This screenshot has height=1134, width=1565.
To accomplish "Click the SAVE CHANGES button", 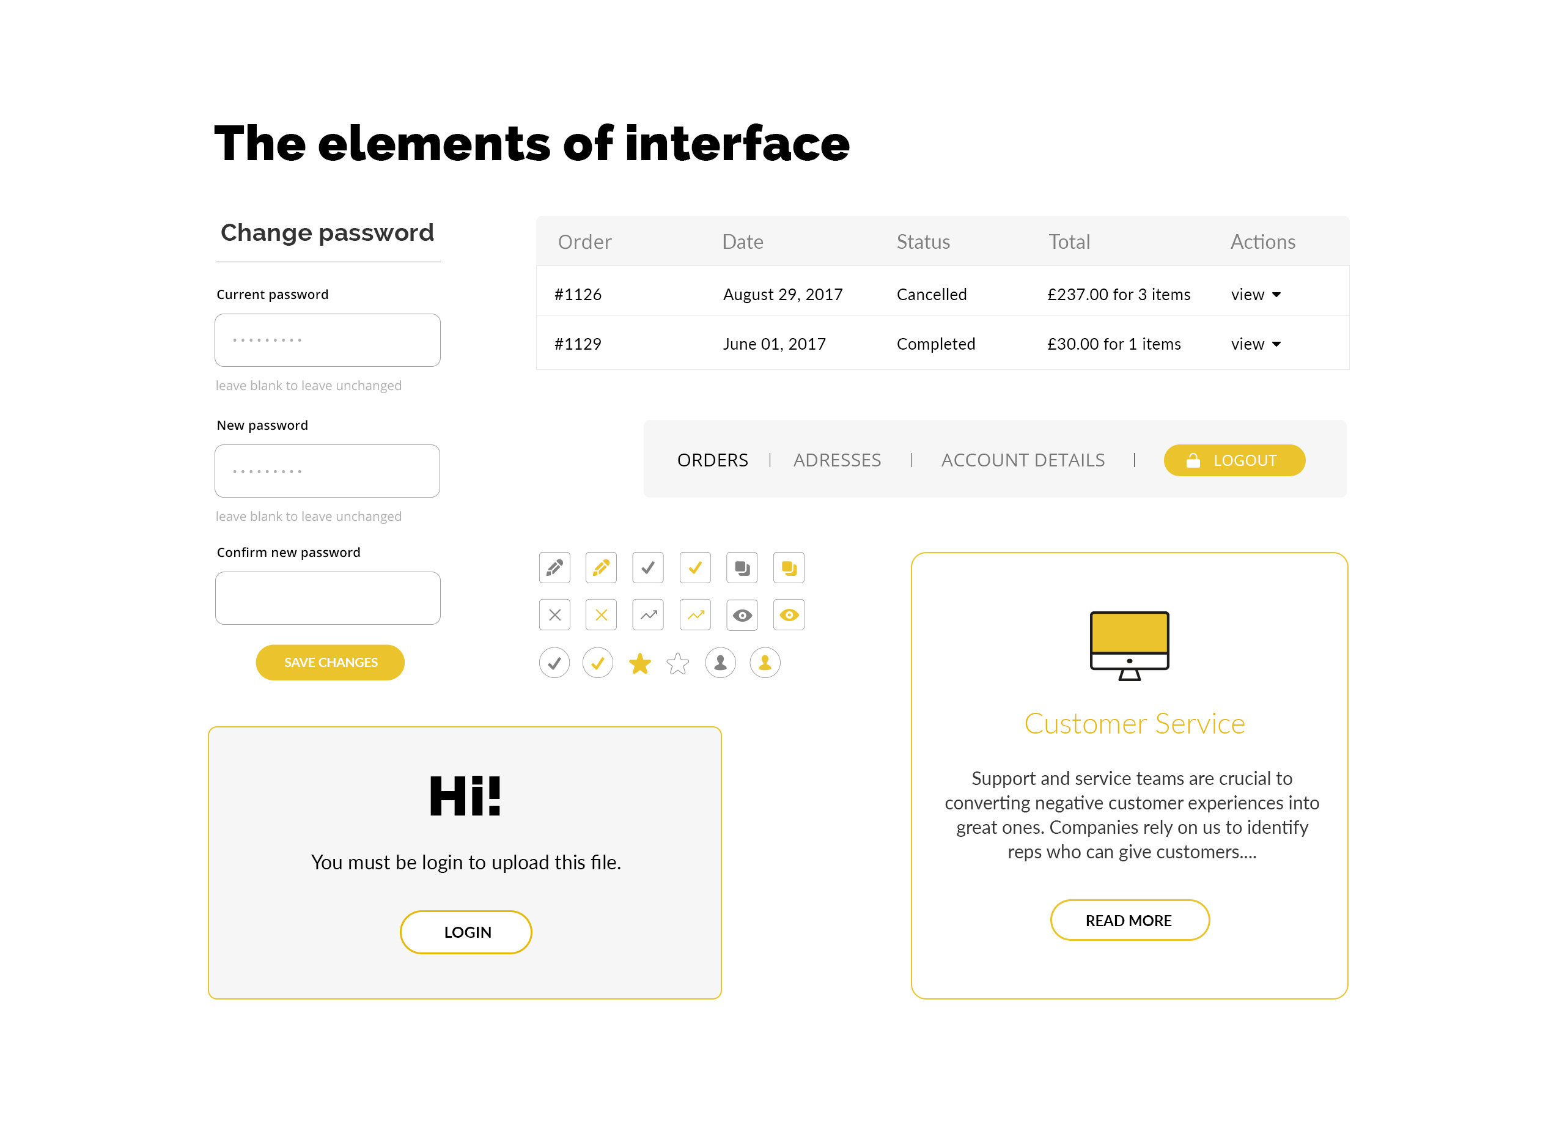I will [331, 663].
